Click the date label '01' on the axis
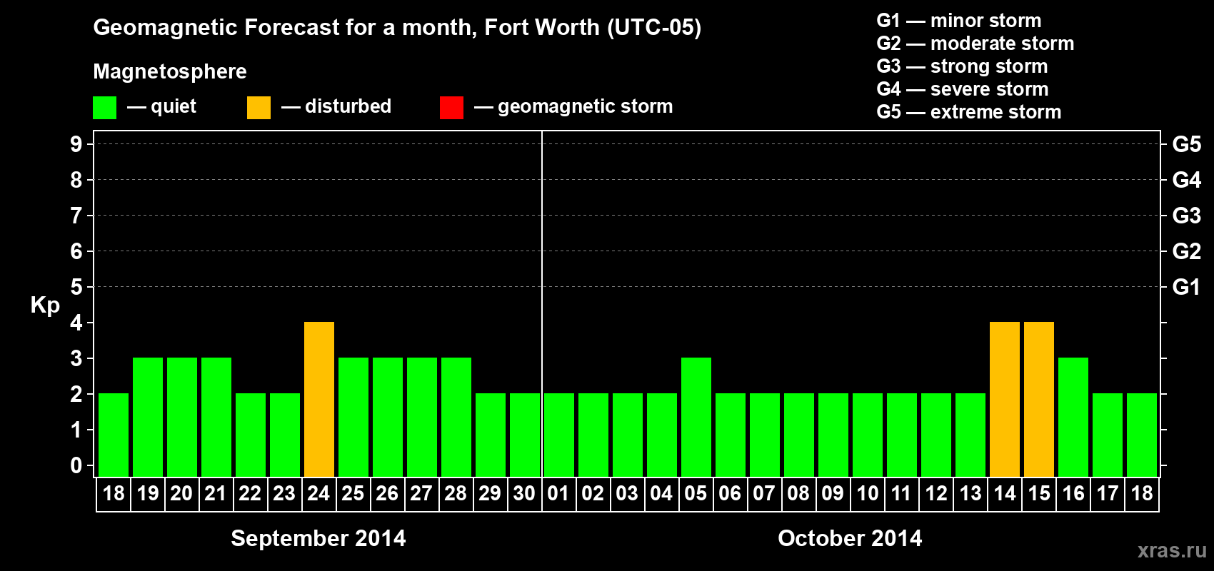This screenshot has width=1214, height=571. coord(559,494)
